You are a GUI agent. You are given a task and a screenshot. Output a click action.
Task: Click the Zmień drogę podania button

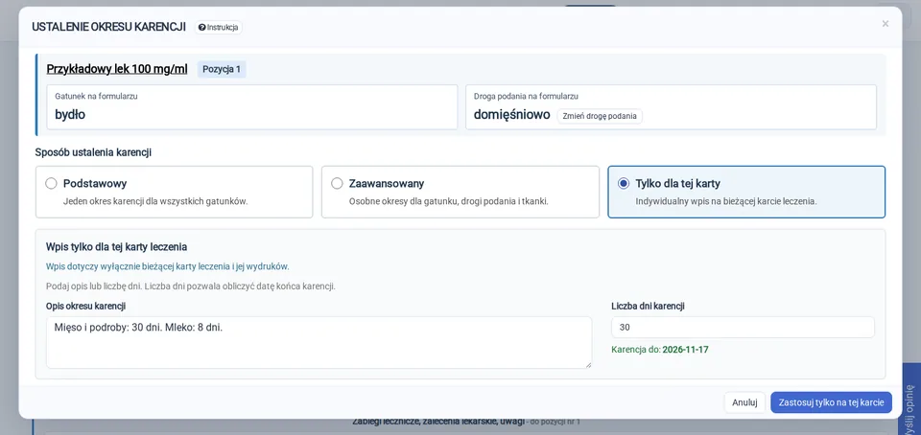point(600,116)
